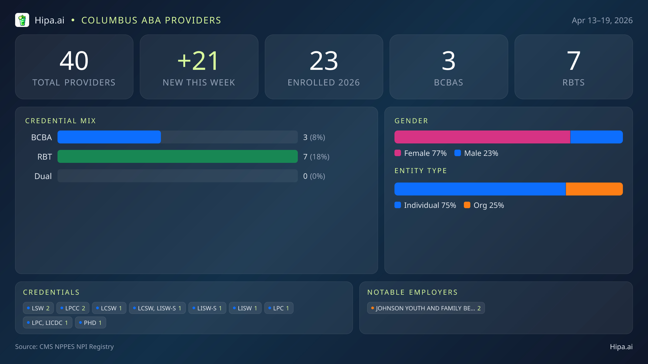Select the Total Providers stat card

click(x=75, y=67)
